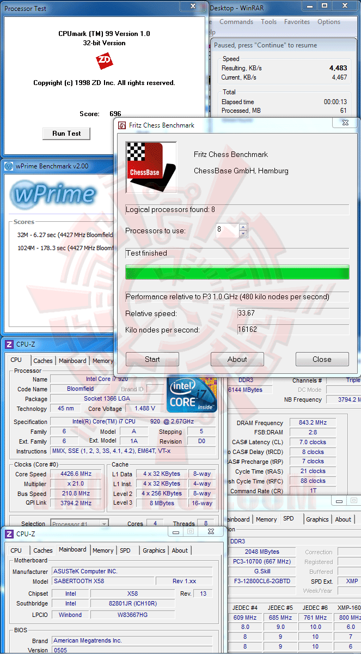Screen dimensions: 361x654
Task: Click the SABERTOOTH X58 model field
Action: coord(102,581)
